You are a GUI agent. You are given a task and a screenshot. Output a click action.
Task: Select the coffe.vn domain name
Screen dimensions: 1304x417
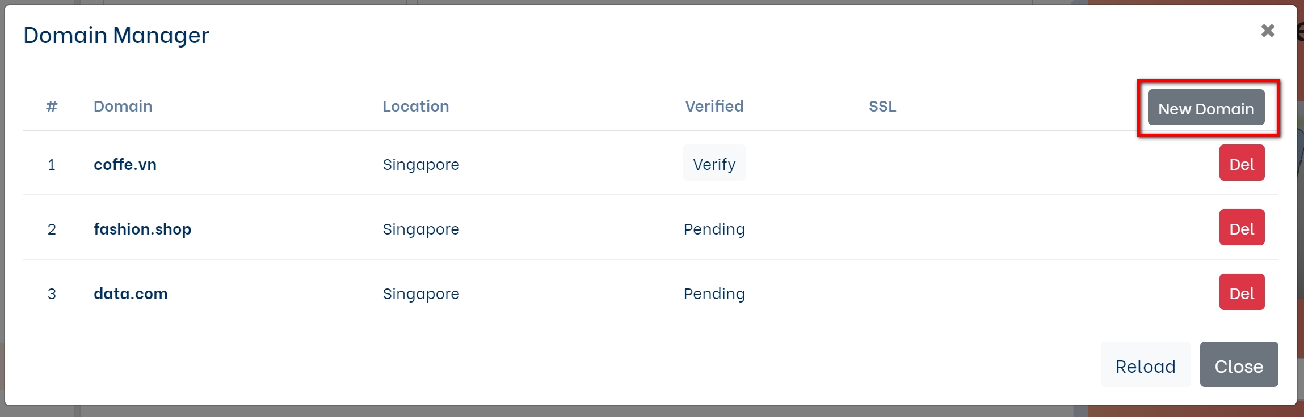pos(125,164)
